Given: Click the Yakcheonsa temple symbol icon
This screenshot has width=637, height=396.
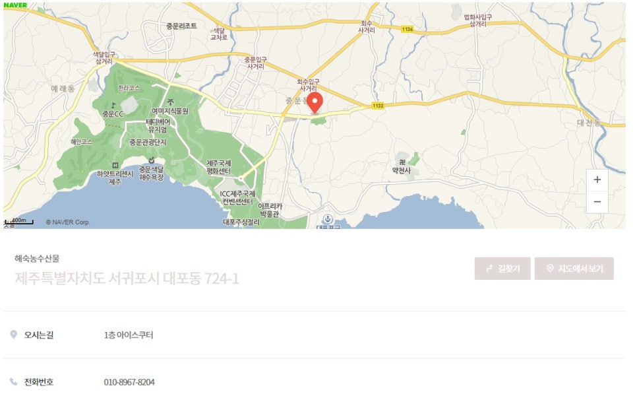Looking at the screenshot, I should coord(401,160).
